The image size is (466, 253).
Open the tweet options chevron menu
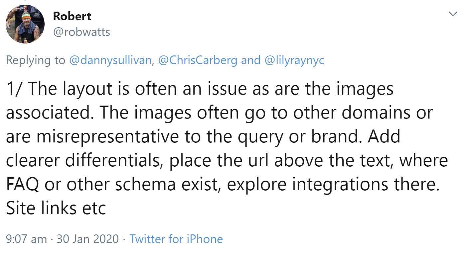pos(453,14)
